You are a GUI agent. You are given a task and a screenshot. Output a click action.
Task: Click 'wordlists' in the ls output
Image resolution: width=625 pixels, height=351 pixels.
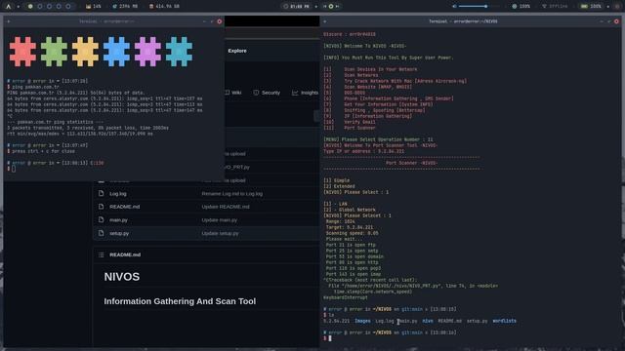pos(504,321)
